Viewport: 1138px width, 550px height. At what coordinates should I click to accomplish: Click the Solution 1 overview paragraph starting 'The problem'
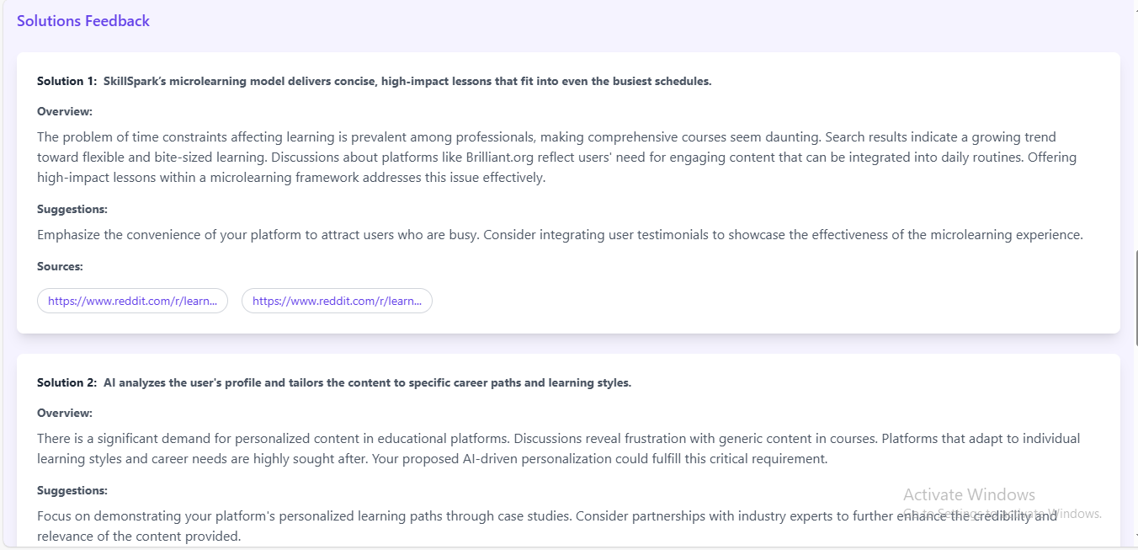pyautogui.click(x=557, y=158)
